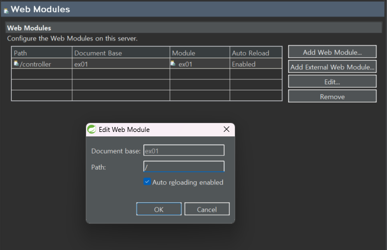Click the Add External Web Module... button
The width and height of the screenshot is (387, 250).
pos(332,67)
